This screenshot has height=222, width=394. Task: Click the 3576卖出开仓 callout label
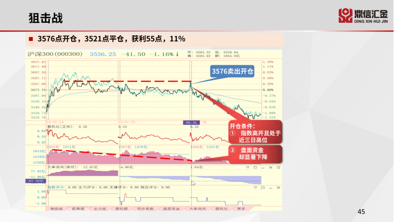(x=232, y=71)
